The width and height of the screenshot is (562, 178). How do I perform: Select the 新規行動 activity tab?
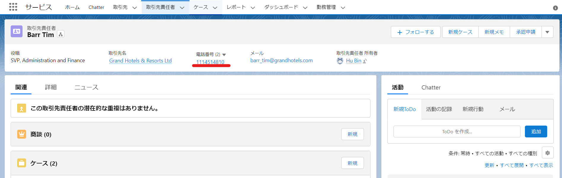pos(473,109)
